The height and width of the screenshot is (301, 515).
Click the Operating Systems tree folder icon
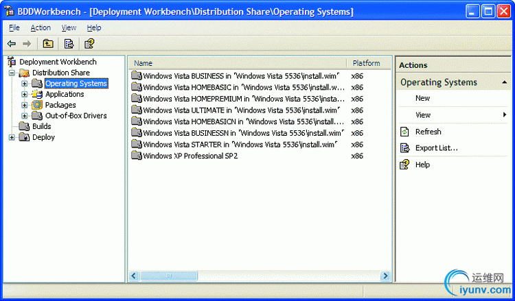(37, 83)
